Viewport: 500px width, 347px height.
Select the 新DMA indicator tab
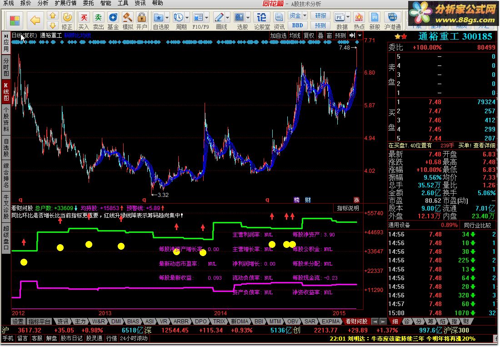(240, 322)
